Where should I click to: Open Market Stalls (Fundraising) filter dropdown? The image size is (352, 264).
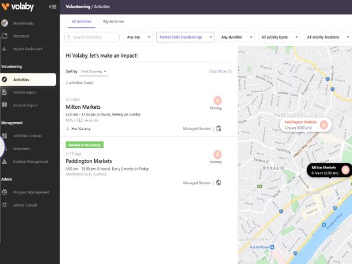185,37
